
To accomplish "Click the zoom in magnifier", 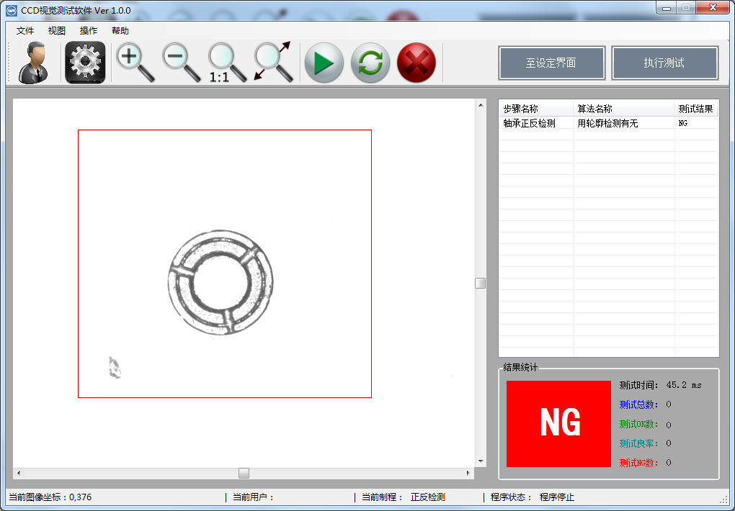I will point(135,63).
